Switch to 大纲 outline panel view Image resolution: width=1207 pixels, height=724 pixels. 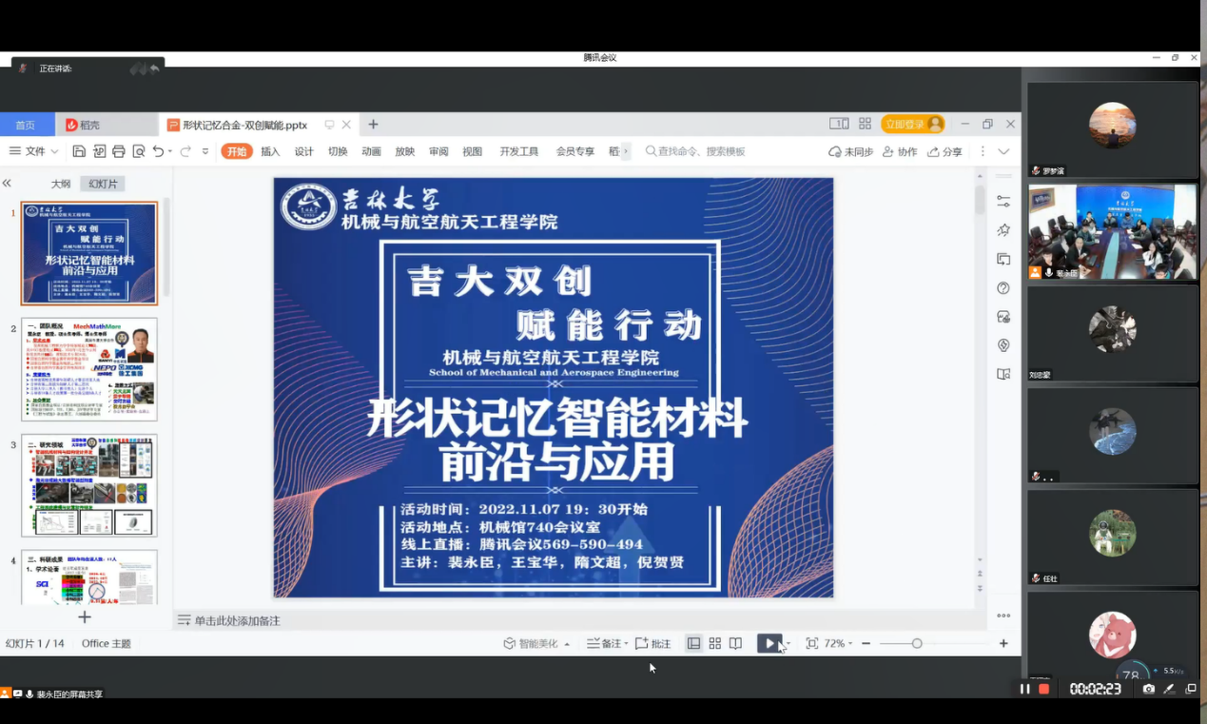[x=61, y=184]
